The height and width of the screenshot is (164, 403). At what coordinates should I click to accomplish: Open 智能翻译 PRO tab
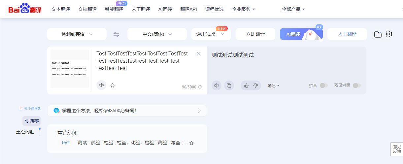coord(114,9)
